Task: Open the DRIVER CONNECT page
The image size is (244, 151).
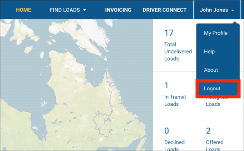Action: (x=164, y=10)
